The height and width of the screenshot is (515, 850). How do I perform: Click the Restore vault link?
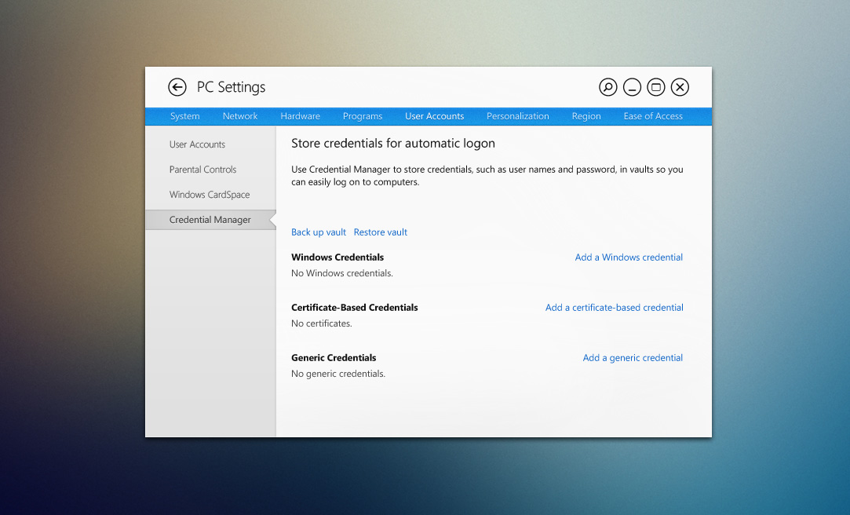tap(380, 232)
